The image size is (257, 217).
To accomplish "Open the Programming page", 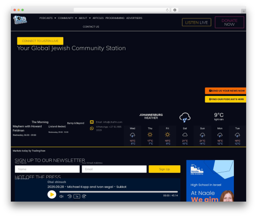I will click(115, 18).
